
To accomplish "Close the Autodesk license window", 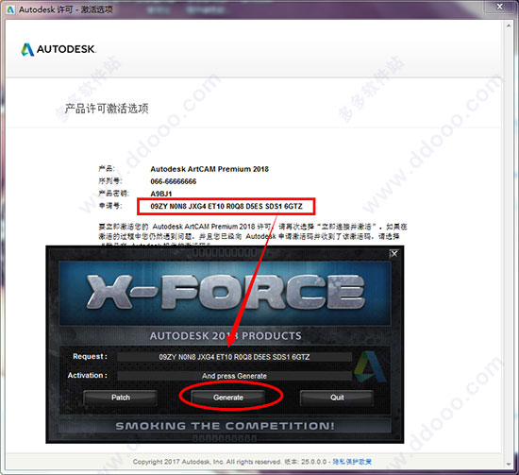I will 500,7.
